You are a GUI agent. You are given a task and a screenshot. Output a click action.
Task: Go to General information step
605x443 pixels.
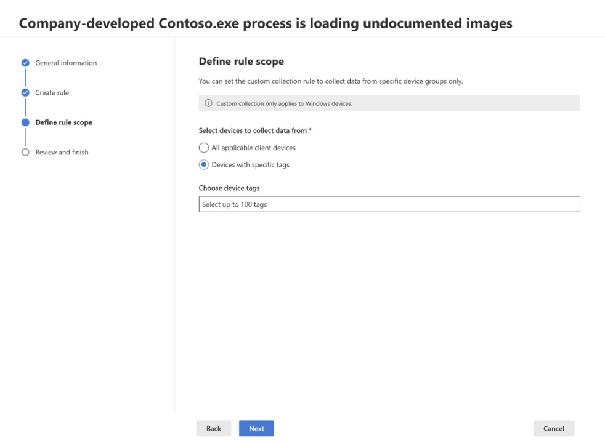[66, 63]
